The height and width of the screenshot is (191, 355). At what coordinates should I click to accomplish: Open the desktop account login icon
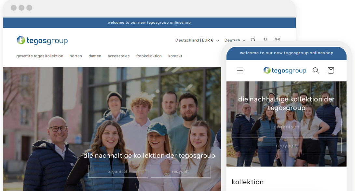[265, 40]
